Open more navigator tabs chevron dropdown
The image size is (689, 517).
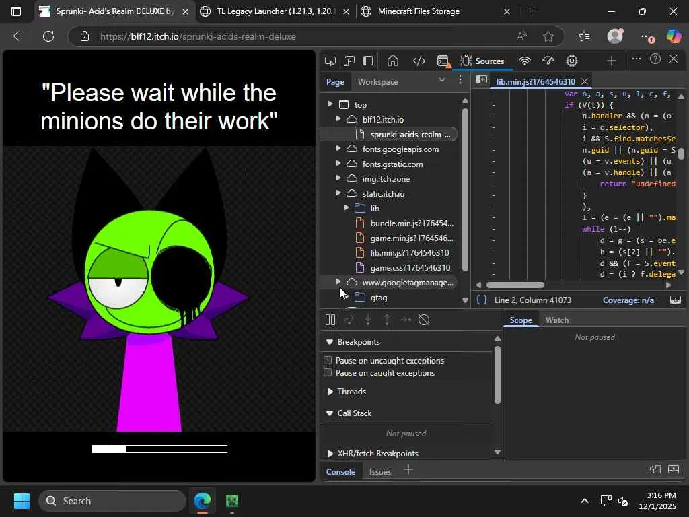click(x=441, y=80)
